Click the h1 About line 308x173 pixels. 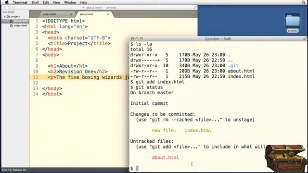(68, 66)
